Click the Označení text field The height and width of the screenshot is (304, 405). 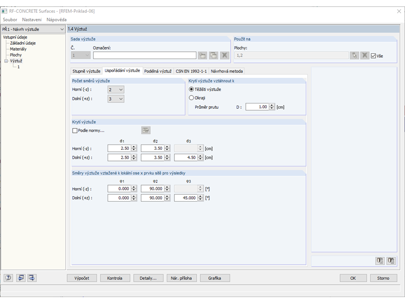144,55
